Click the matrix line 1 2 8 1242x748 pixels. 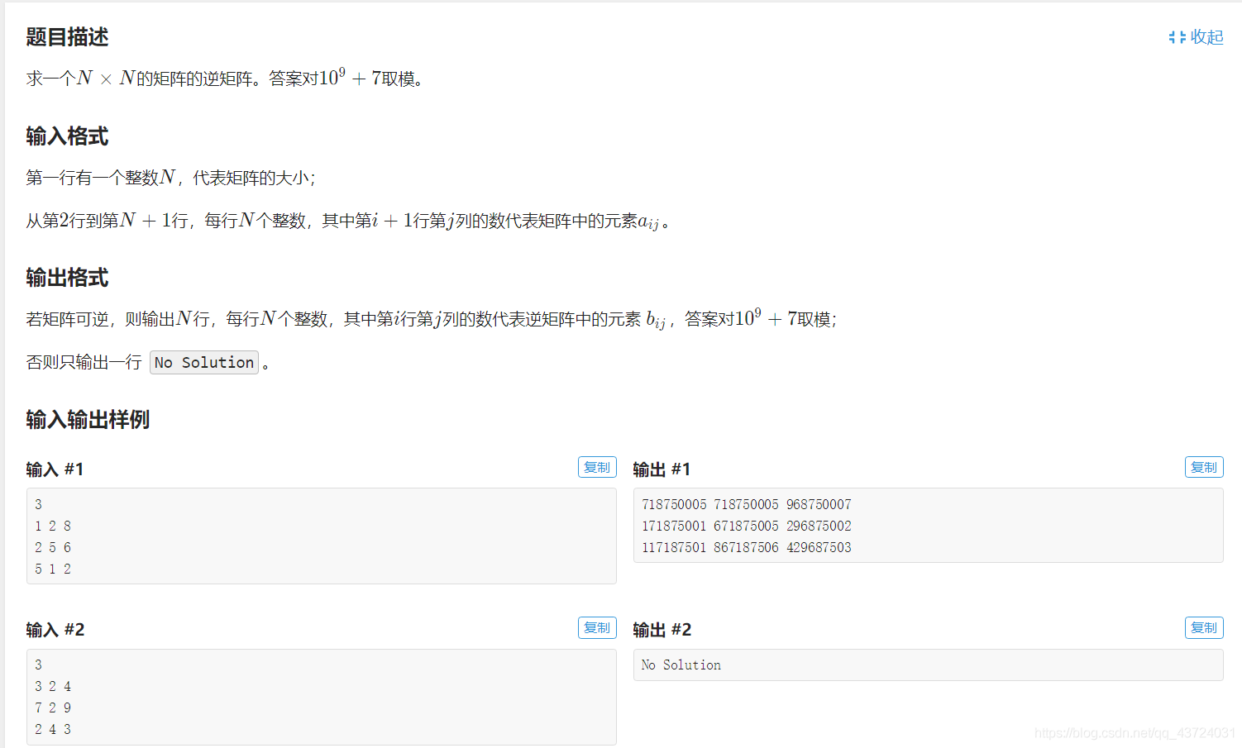(52, 526)
